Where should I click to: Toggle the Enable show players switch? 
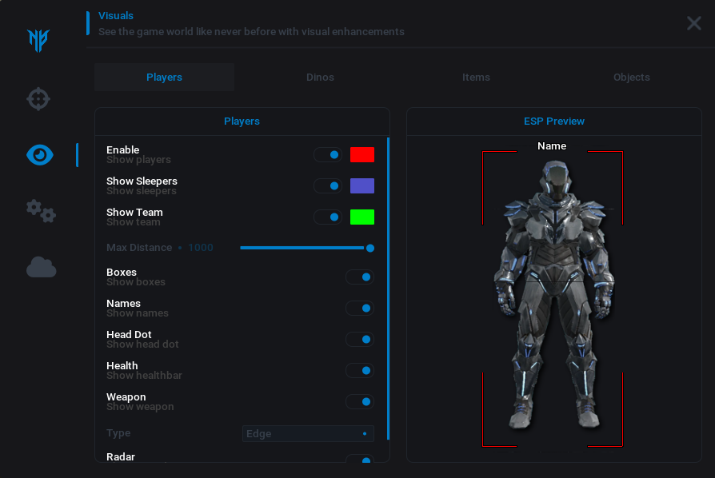point(328,155)
